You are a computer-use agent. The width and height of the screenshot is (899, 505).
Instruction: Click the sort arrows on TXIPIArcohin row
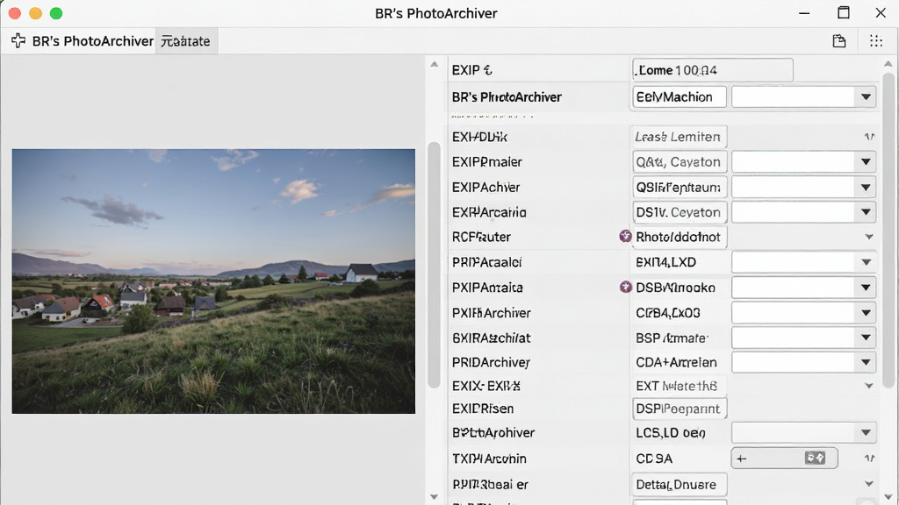pos(869,458)
